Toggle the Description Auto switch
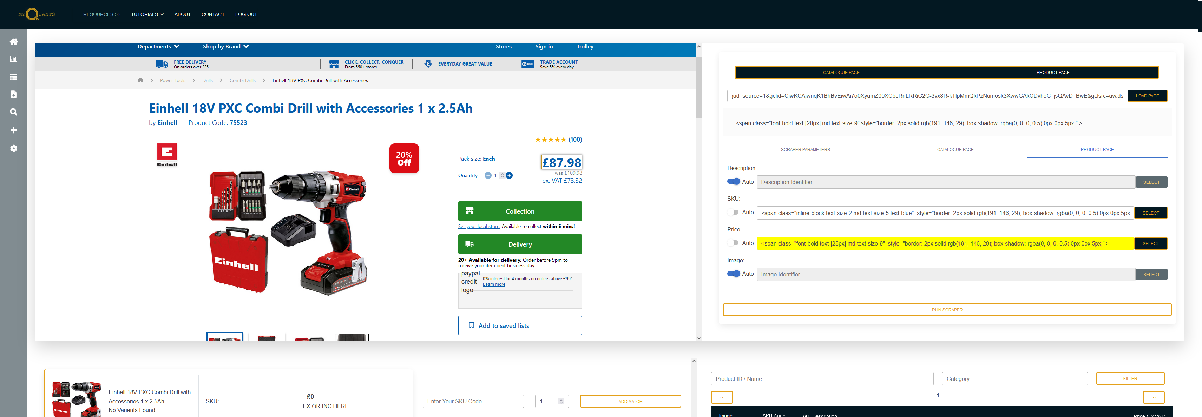1202x417 pixels. tap(734, 182)
